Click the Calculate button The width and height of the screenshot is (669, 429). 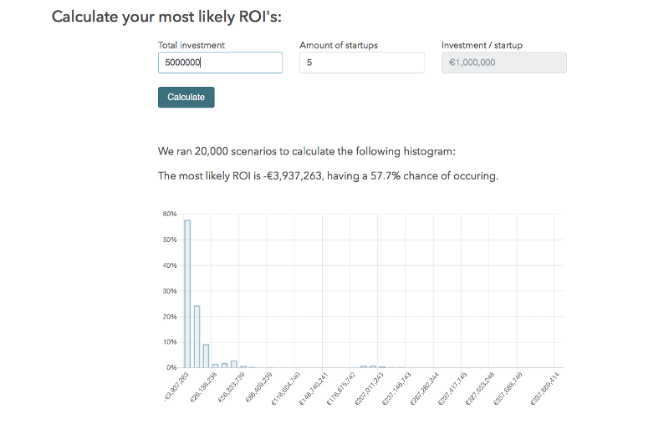click(x=186, y=97)
